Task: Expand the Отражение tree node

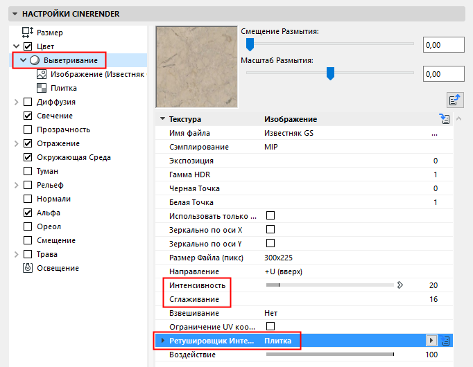Action: tap(17, 143)
